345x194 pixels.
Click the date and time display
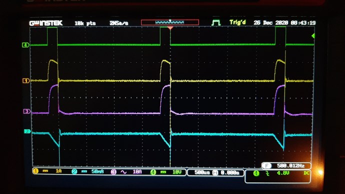click(284, 22)
